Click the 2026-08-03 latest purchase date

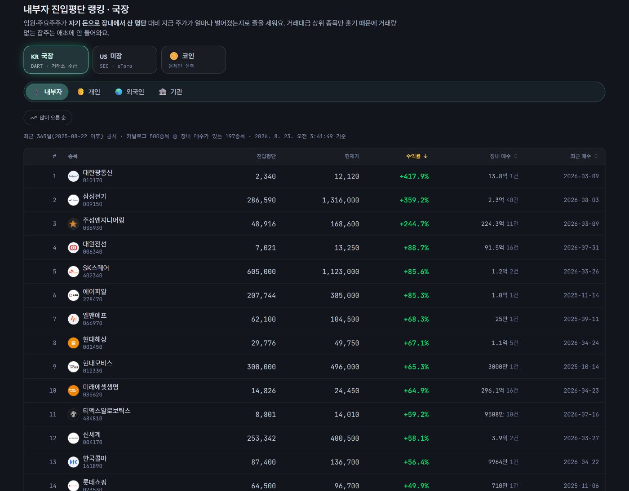point(581,200)
